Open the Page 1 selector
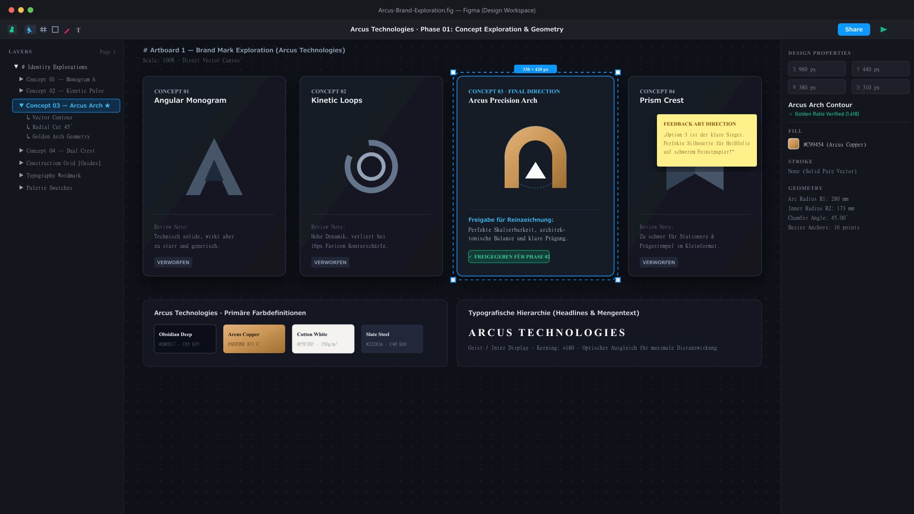This screenshot has height=514, width=914. tap(108, 52)
